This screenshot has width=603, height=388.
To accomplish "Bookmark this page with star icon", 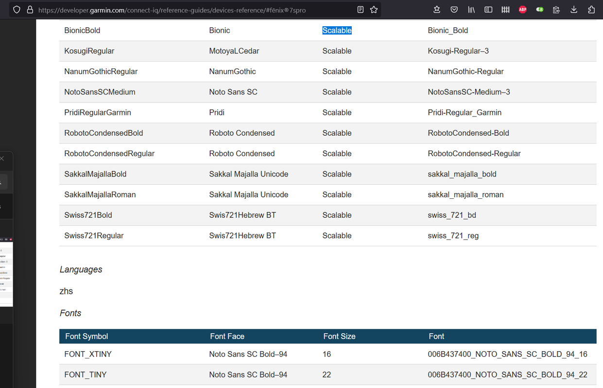I will (x=374, y=10).
